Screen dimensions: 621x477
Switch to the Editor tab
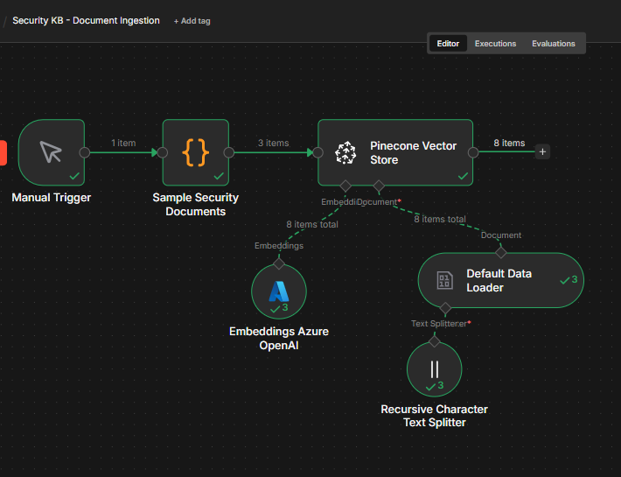coord(448,44)
